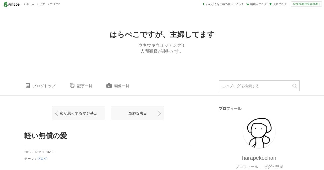Image resolution: width=324 pixels, height=170 pixels.
Task: Click the ブログ theme link
Action: (x=42, y=159)
